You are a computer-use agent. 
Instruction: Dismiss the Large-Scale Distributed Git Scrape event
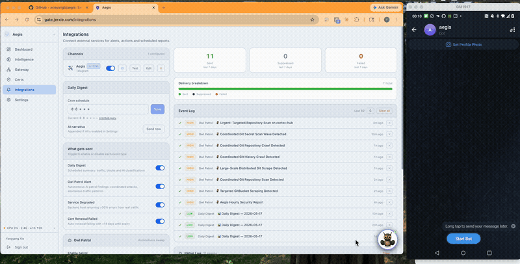coord(389,168)
